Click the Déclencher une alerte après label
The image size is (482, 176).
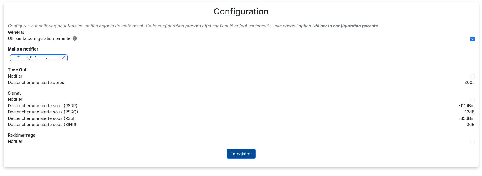tap(36, 83)
